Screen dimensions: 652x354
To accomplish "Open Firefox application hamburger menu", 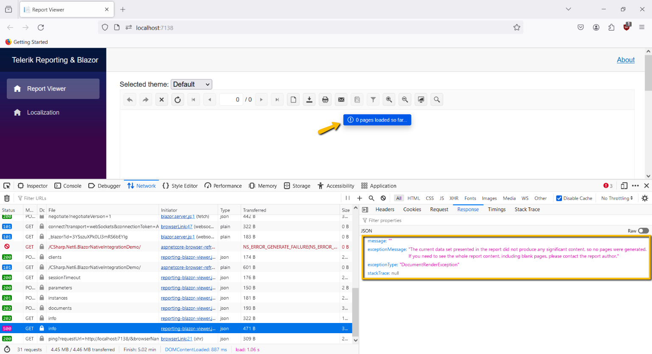I will click(x=642, y=27).
